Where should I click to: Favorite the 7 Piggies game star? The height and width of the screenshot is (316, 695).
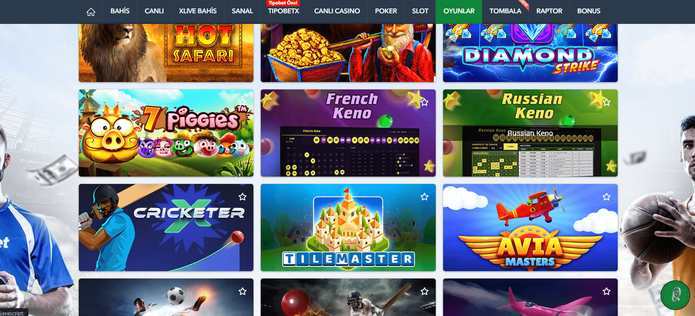tap(242, 102)
